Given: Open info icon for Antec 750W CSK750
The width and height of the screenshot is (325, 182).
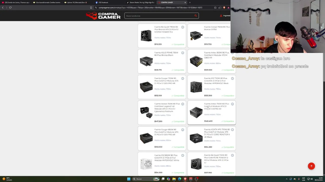Looking at the screenshot, I should click(232, 104).
